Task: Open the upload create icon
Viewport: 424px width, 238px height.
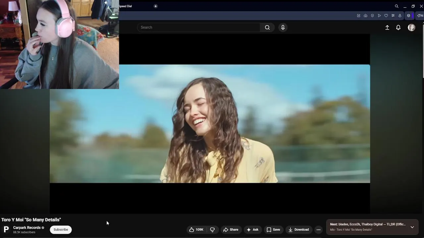Action: point(387,27)
